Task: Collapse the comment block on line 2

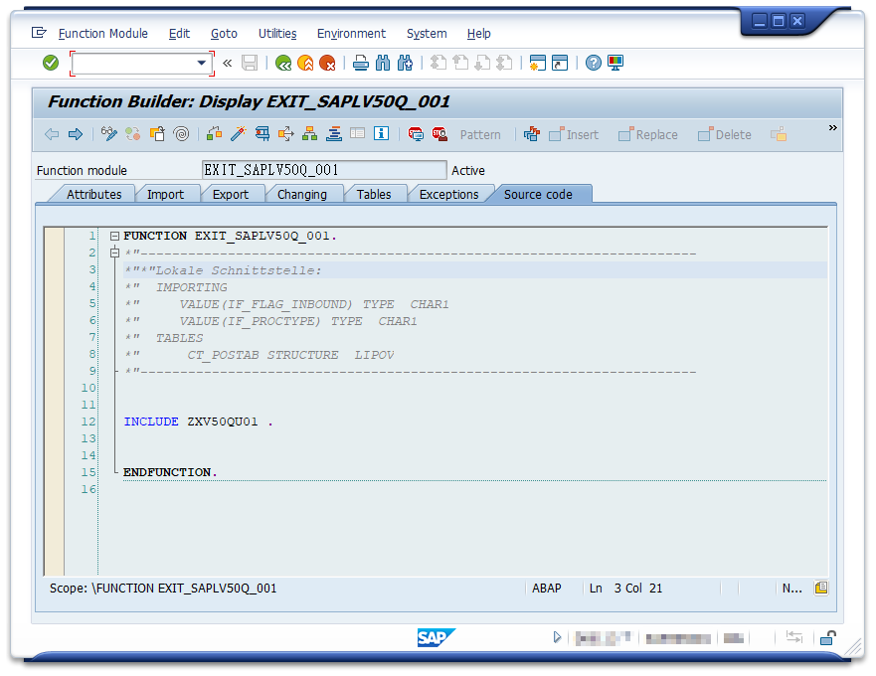Action: tap(114, 253)
